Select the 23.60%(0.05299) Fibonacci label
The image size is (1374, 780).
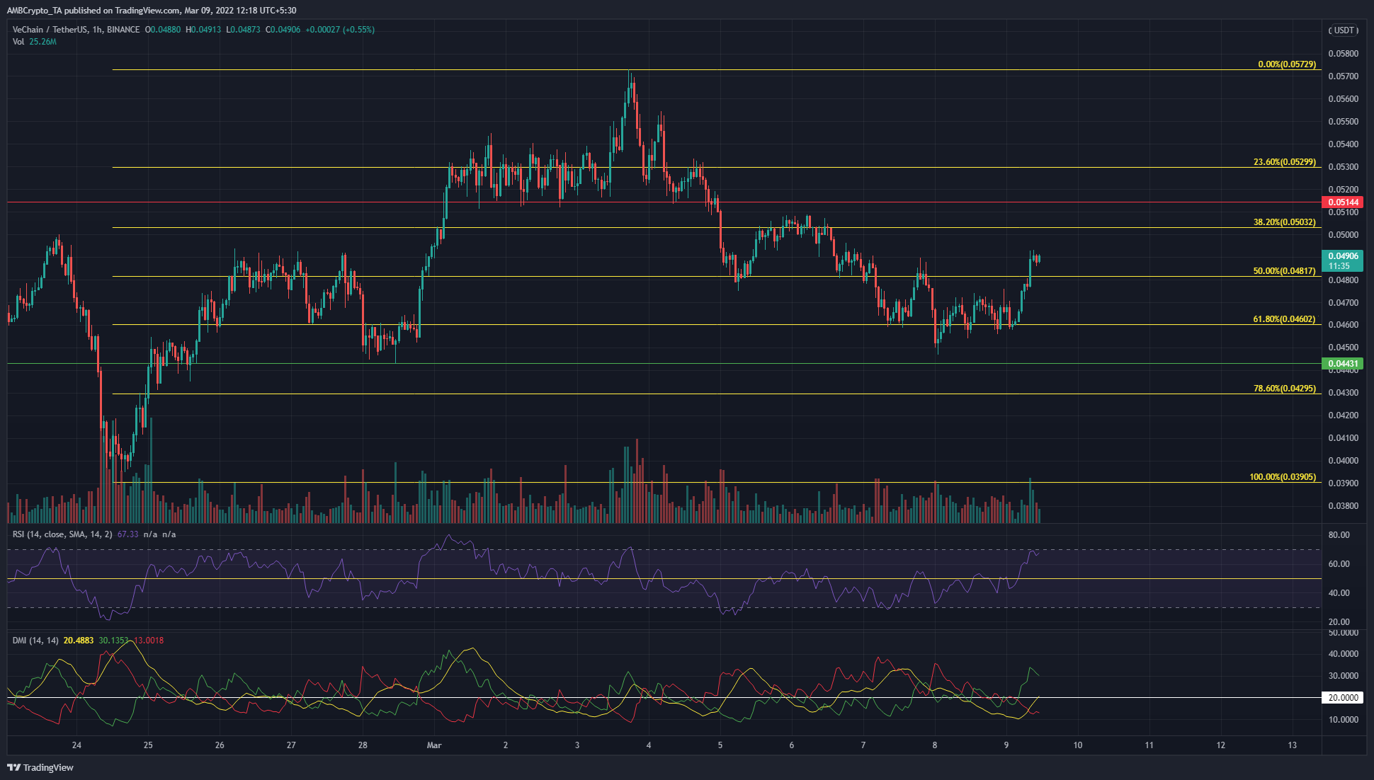[x=1285, y=162]
